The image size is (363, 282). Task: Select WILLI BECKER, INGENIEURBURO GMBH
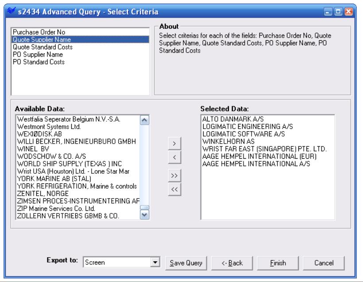[78, 141]
